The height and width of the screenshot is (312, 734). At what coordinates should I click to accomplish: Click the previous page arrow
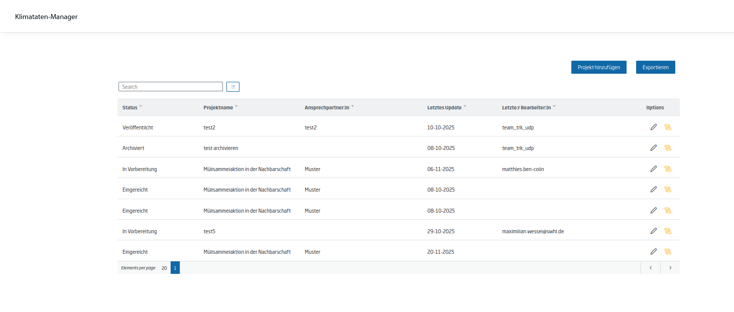651,267
